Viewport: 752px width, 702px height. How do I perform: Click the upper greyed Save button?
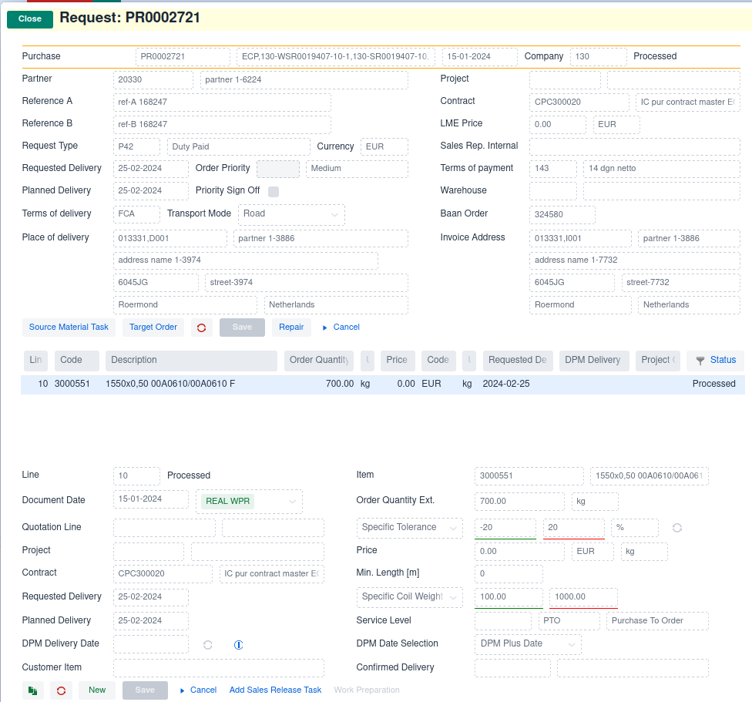pos(242,327)
